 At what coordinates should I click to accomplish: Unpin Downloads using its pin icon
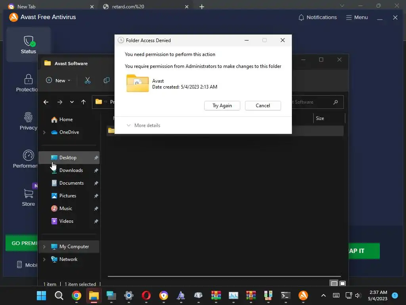pyautogui.click(x=96, y=170)
